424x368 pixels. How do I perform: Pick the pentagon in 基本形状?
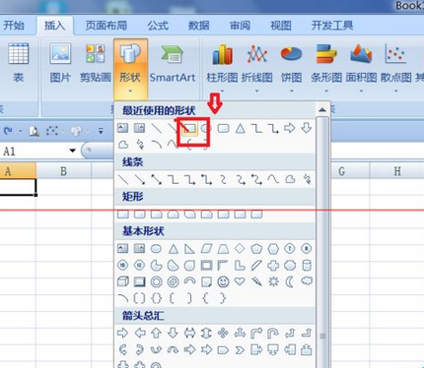pyautogui.click(x=256, y=249)
